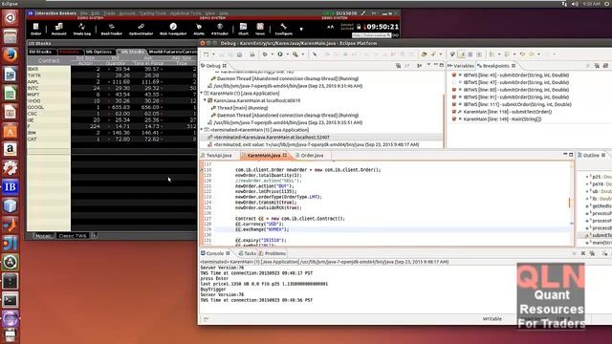The width and height of the screenshot is (612, 344).
Task: Select the Thread [main] (Running) entry in the Debug view
Action: pyautogui.click(x=242, y=108)
